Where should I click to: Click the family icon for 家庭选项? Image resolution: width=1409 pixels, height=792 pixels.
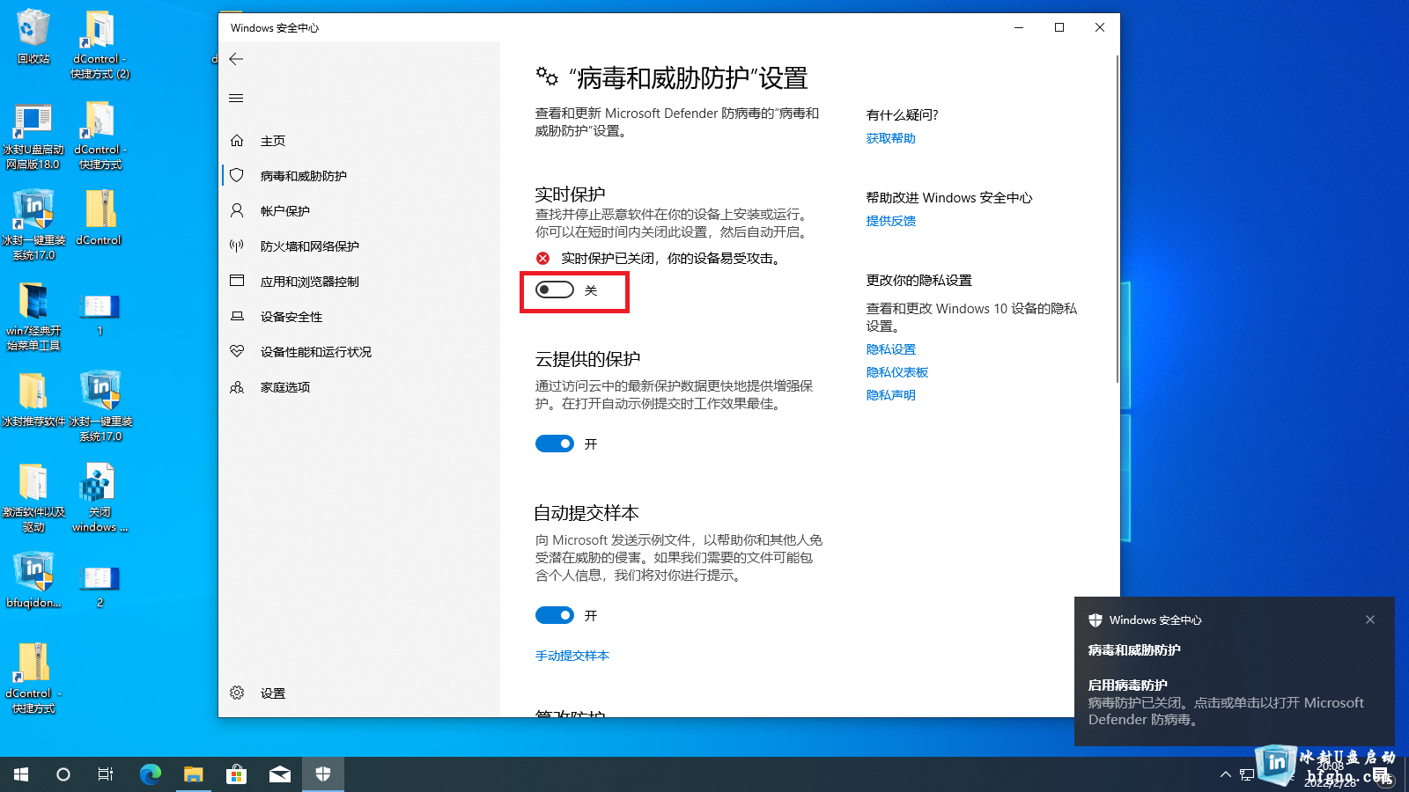pos(237,387)
